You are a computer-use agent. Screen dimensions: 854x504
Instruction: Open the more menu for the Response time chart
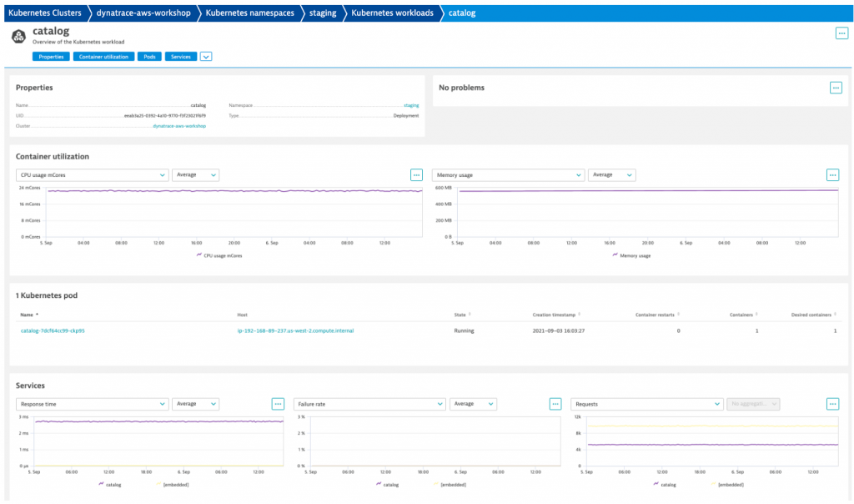(278, 404)
